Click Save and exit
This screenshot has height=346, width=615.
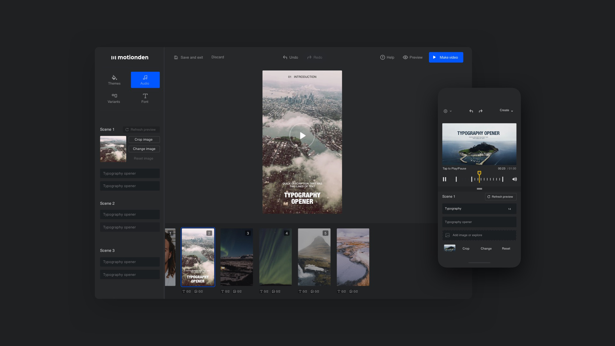tap(188, 57)
